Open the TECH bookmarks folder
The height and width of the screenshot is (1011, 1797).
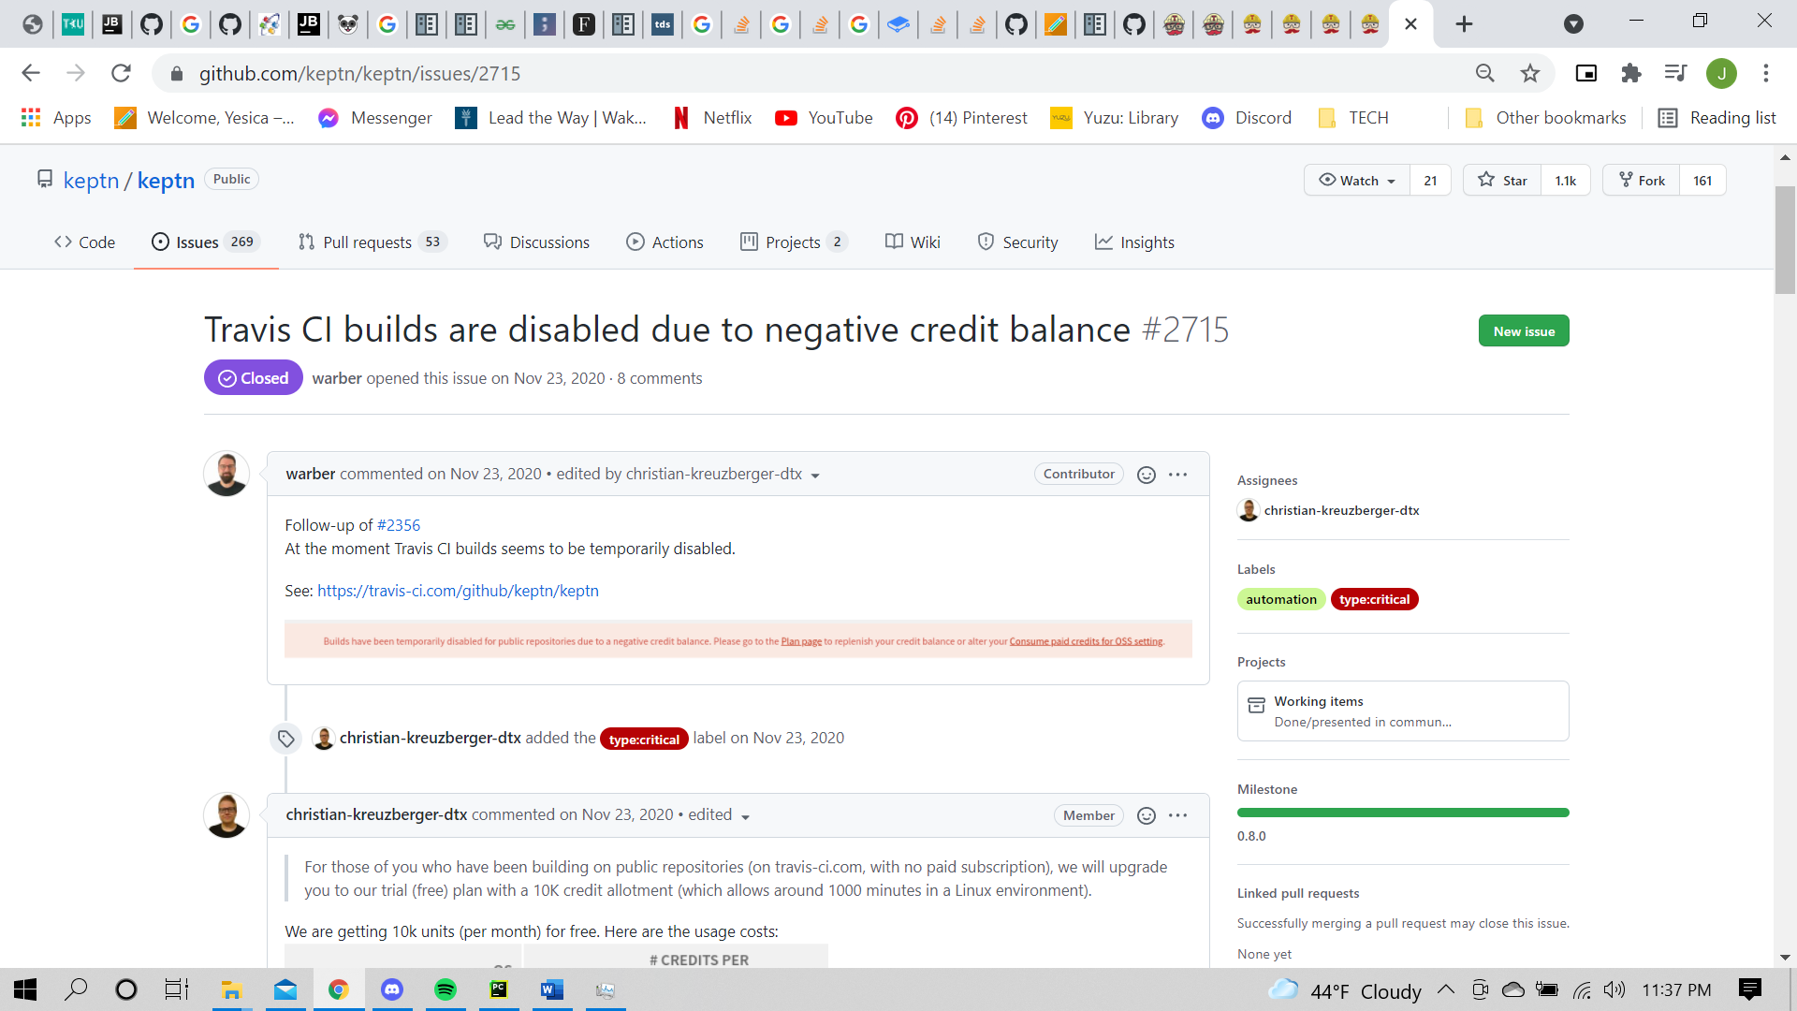click(1353, 118)
